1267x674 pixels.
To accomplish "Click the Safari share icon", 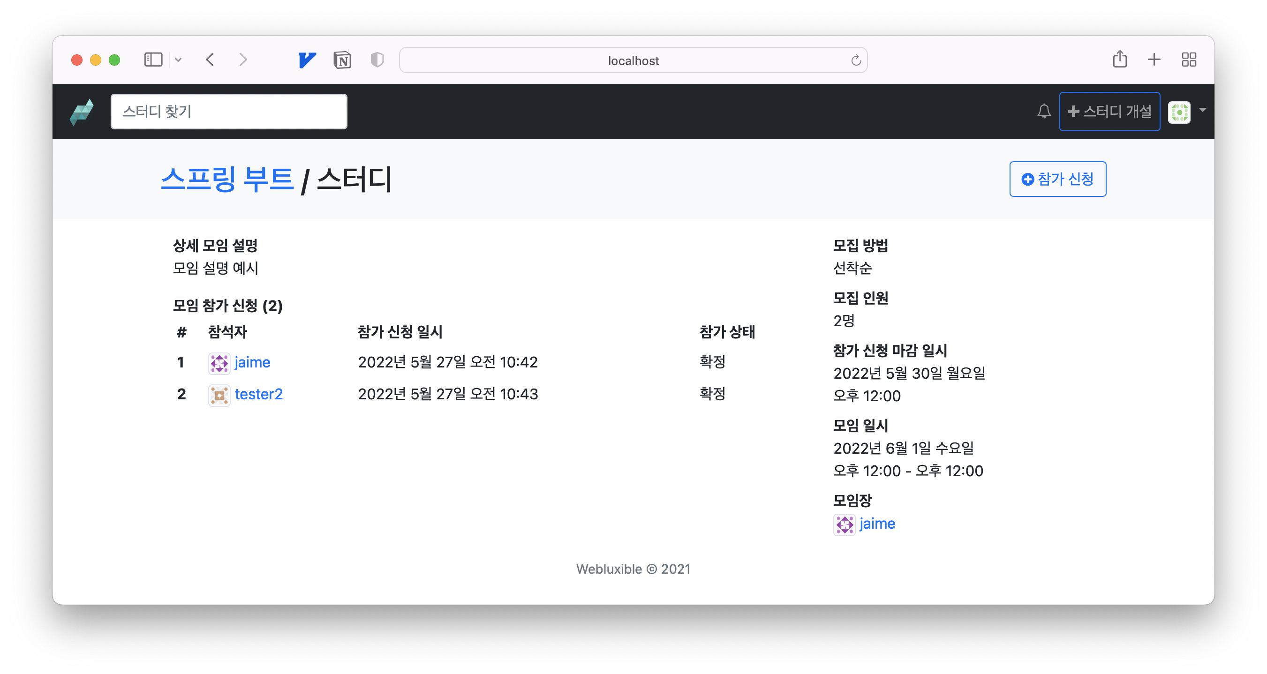I will click(x=1119, y=60).
